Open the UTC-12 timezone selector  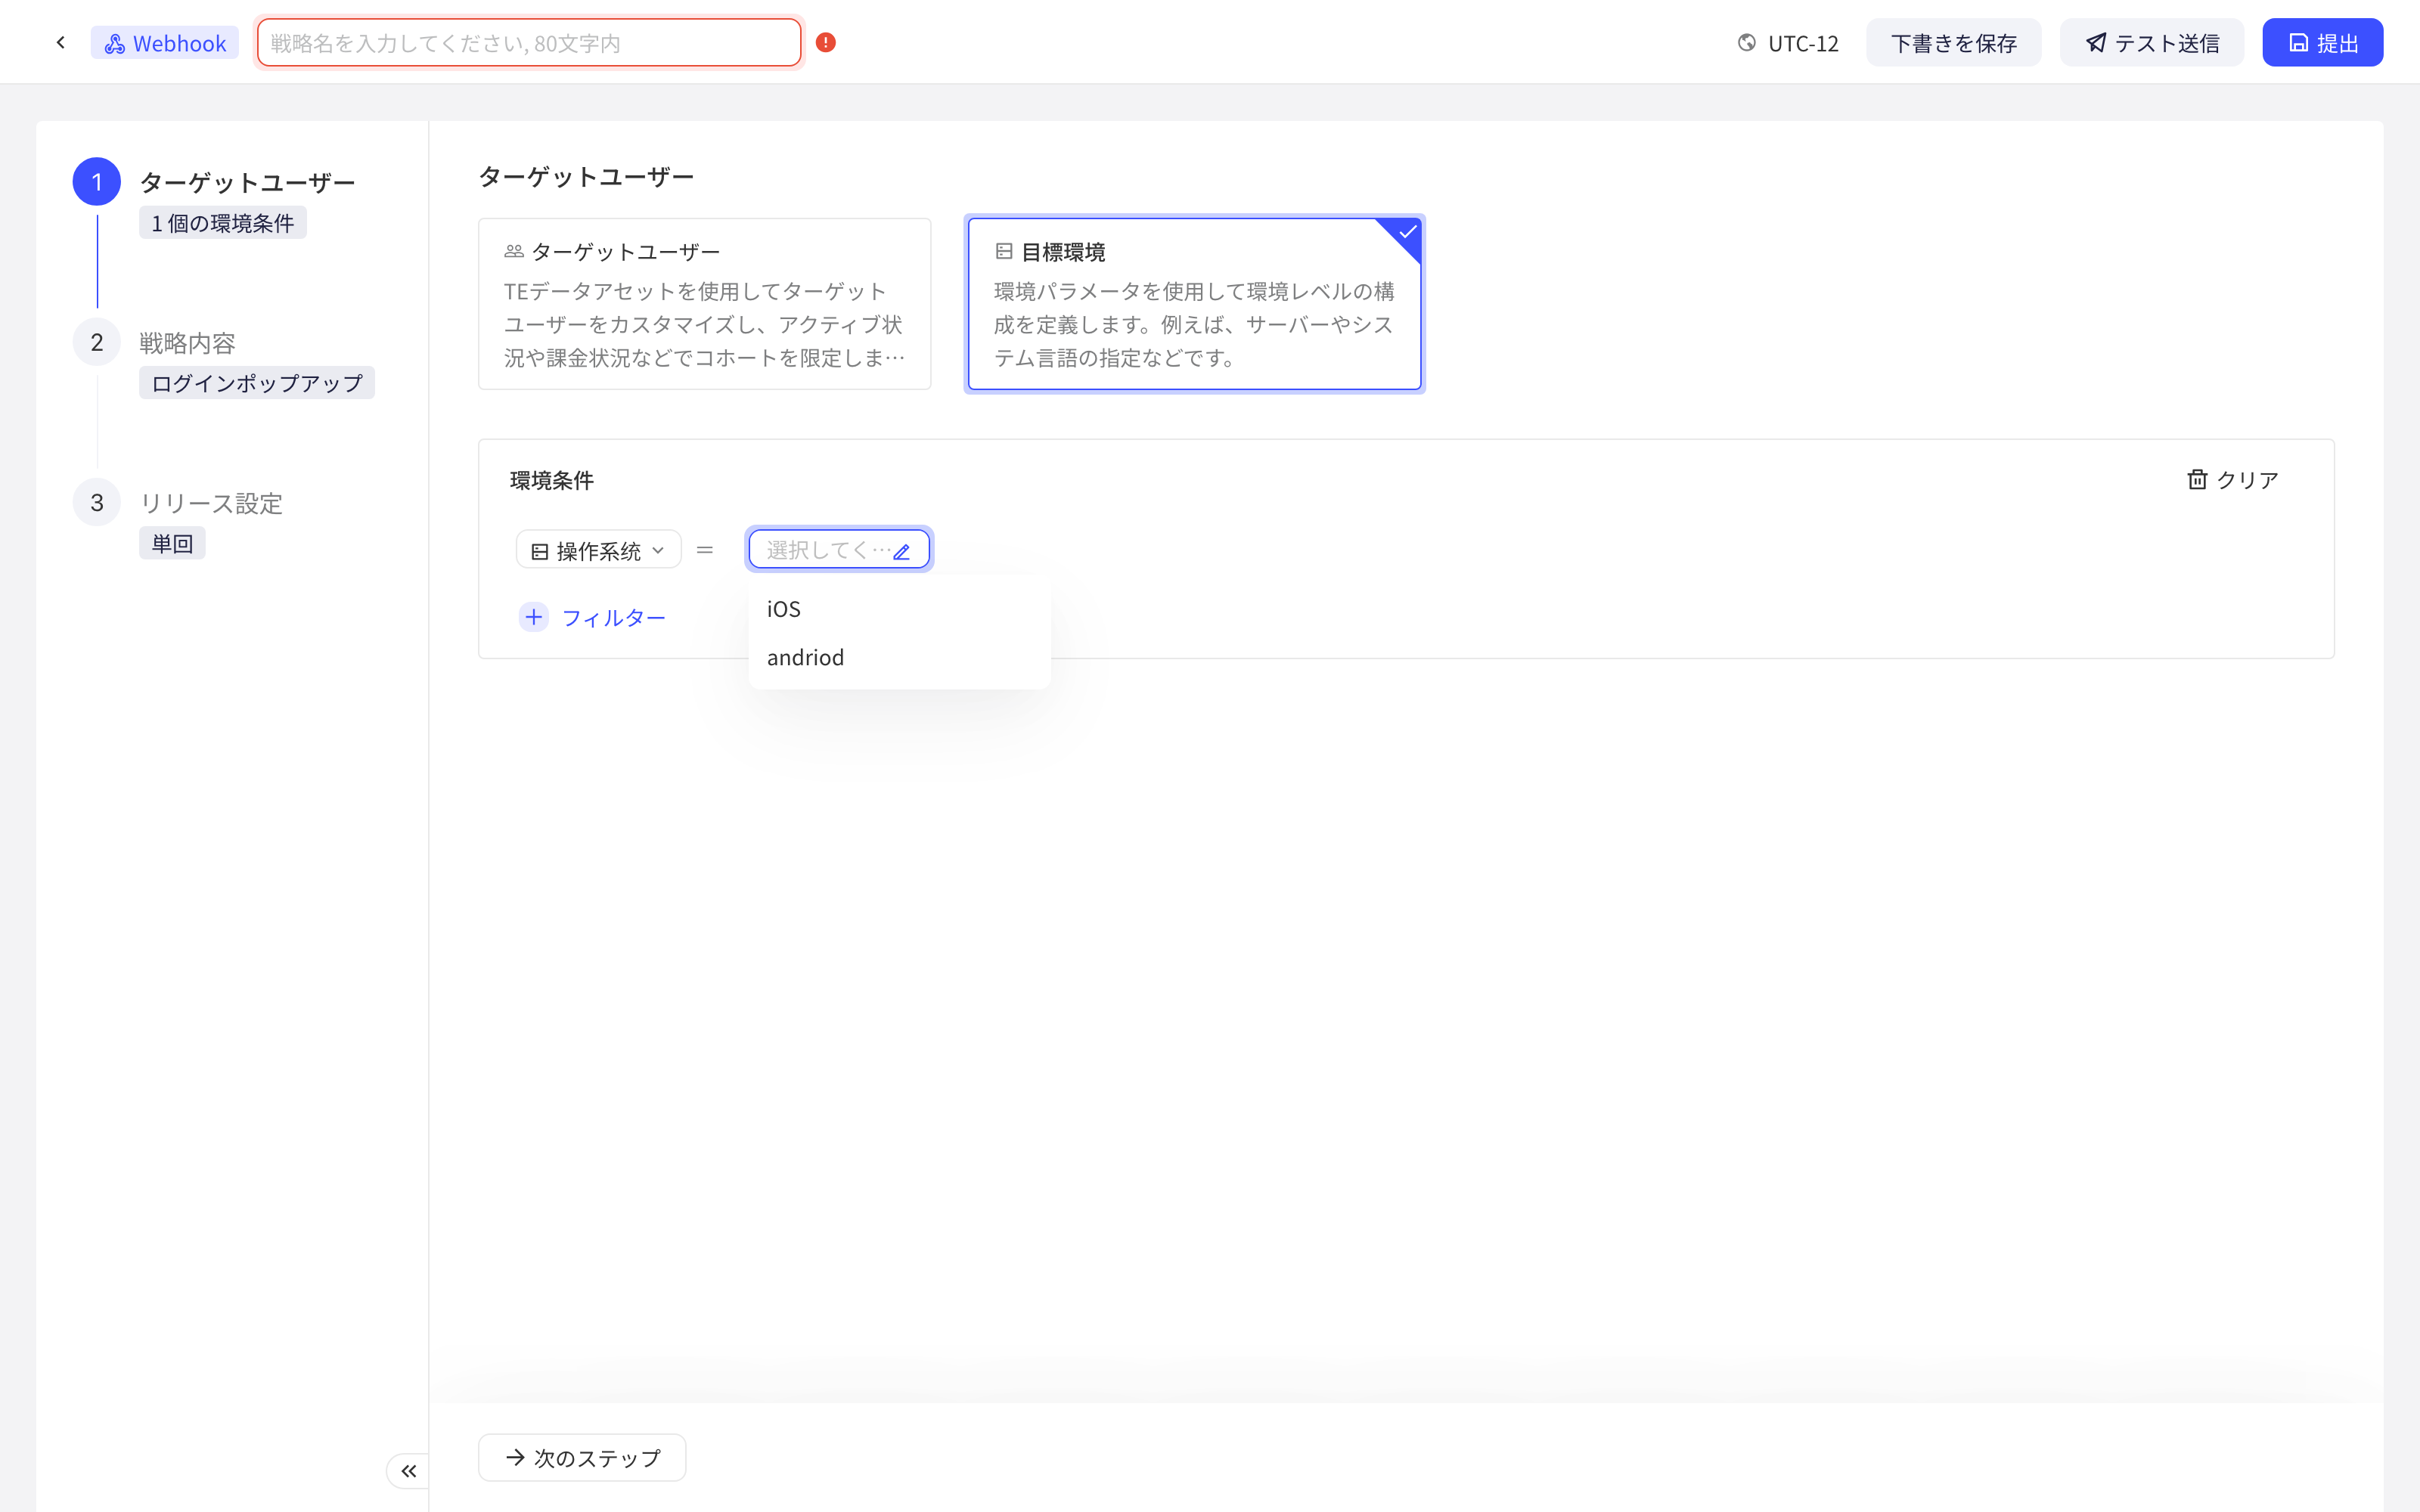click(x=1788, y=43)
